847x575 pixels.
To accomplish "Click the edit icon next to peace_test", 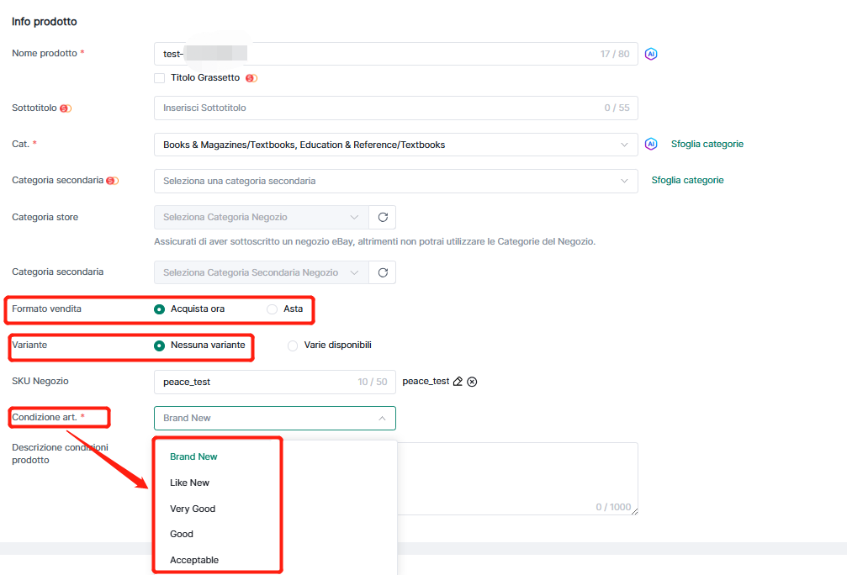I will click(458, 382).
